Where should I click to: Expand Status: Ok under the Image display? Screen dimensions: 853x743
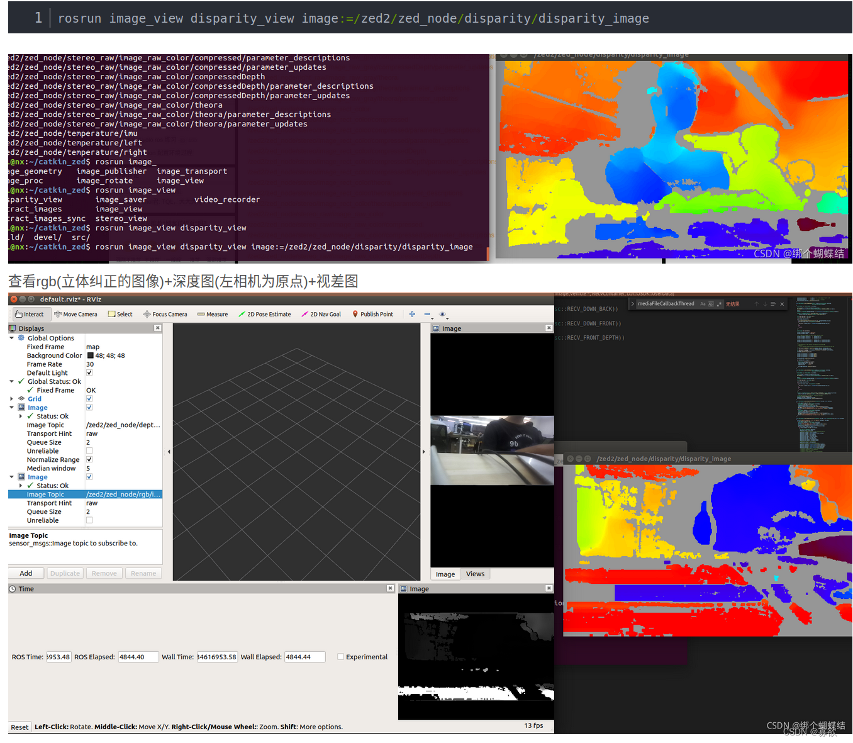pos(20,416)
